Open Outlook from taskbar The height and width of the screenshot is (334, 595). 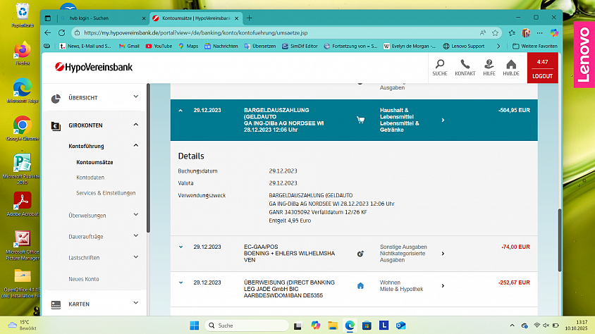coord(400,326)
